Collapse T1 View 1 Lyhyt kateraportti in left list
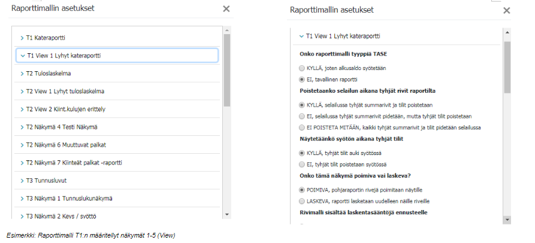Viewport: 535px width, 243px height. pyautogui.click(x=23, y=56)
